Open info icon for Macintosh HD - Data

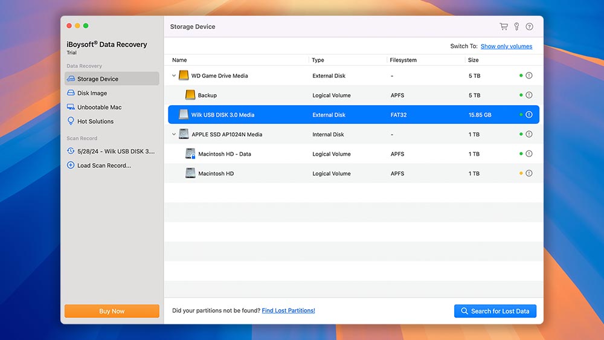pyautogui.click(x=529, y=153)
